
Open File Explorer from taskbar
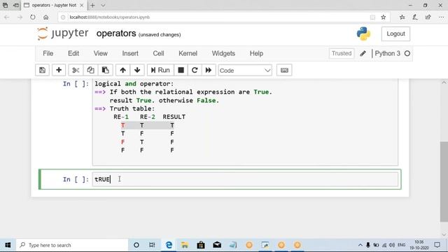click(x=185, y=245)
